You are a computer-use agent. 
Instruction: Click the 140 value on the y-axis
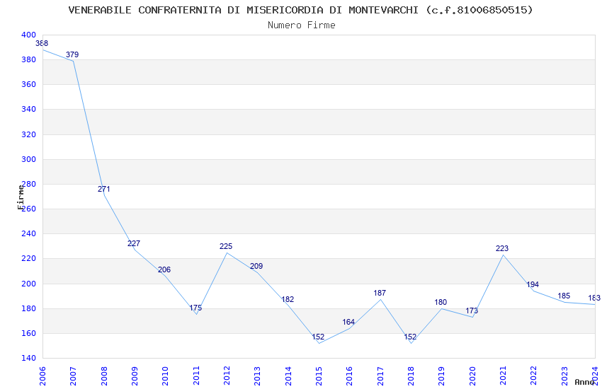[x=28, y=358]
